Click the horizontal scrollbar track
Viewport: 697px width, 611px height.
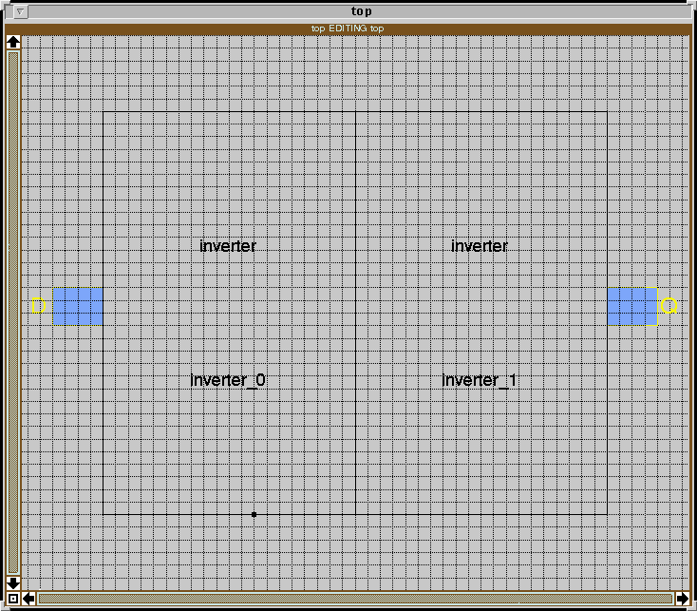coord(355,599)
